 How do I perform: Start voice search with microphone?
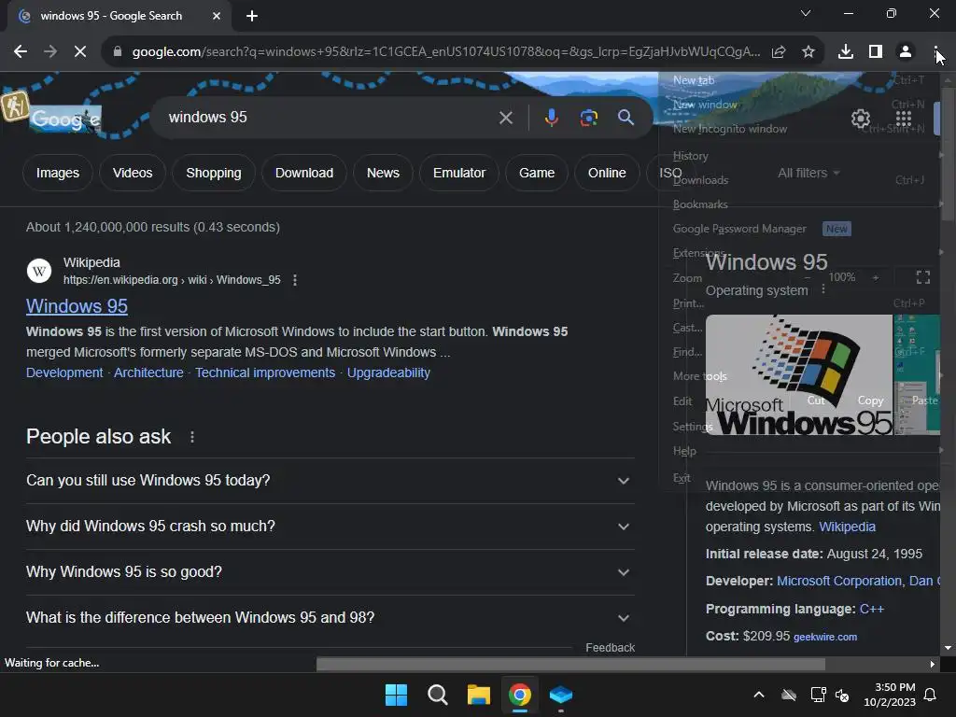point(551,118)
